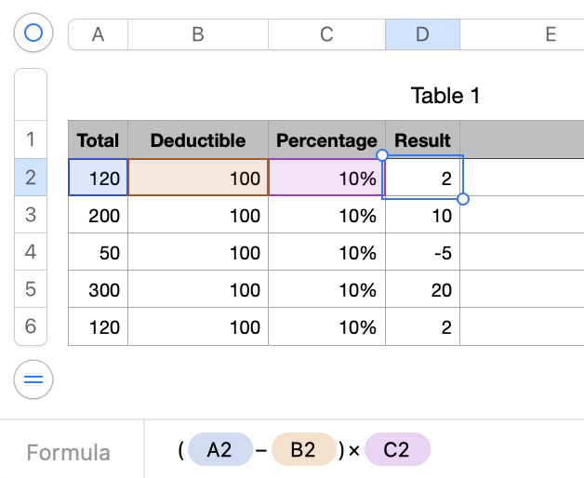Select row 4 header
Screen dimensions: 584x478
click(31, 252)
